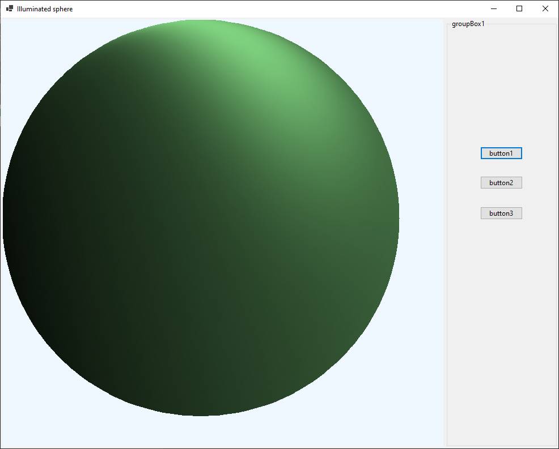
Task: Maximize the Illuminated sphere window
Action: pyautogui.click(x=519, y=8)
